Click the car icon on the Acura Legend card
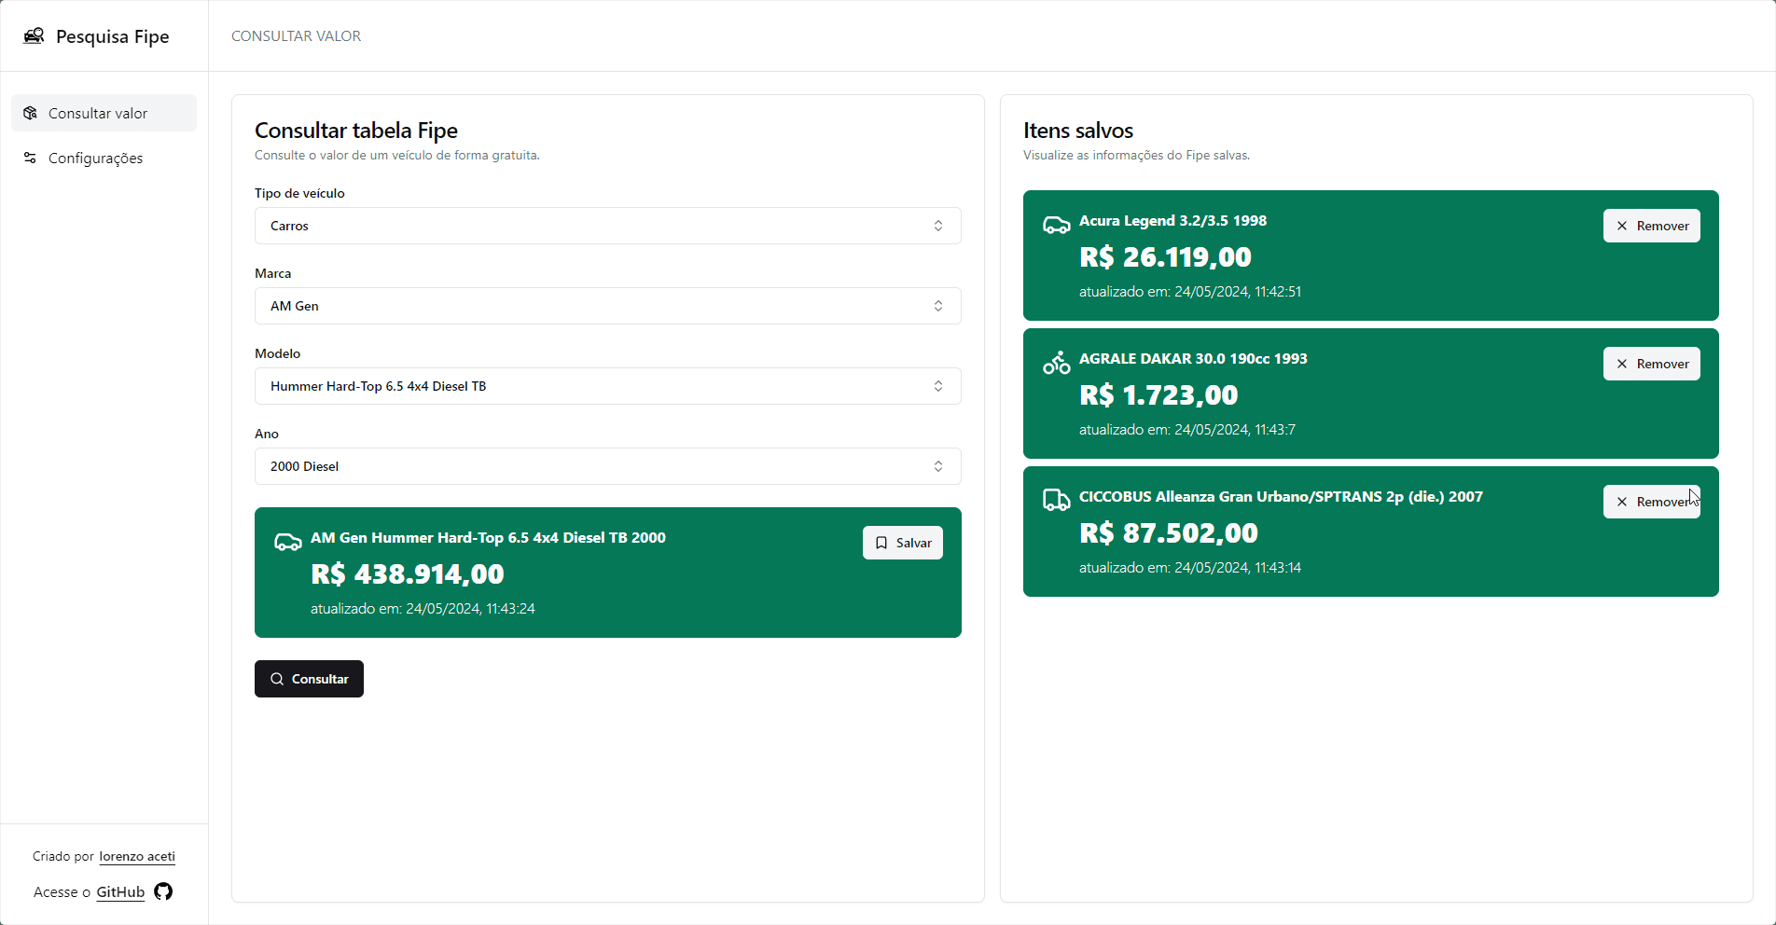This screenshot has height=925, width=1776. [x=1056, y=225]
